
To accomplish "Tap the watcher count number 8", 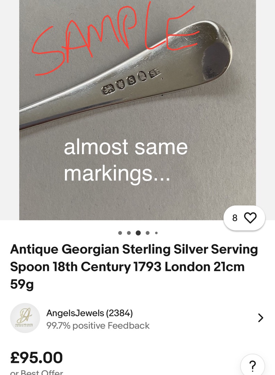I will point(235,218).
